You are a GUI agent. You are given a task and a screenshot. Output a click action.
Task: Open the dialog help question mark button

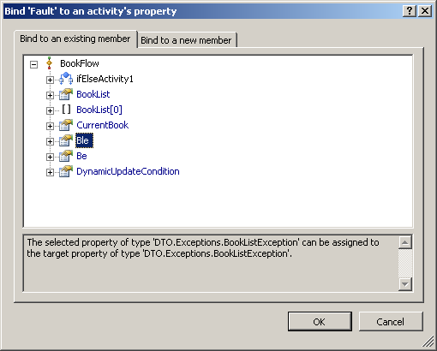(x=410, y=11)
